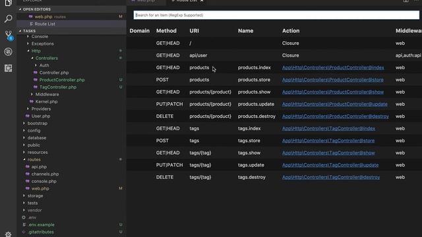Click the Name column header

(245, 31)
